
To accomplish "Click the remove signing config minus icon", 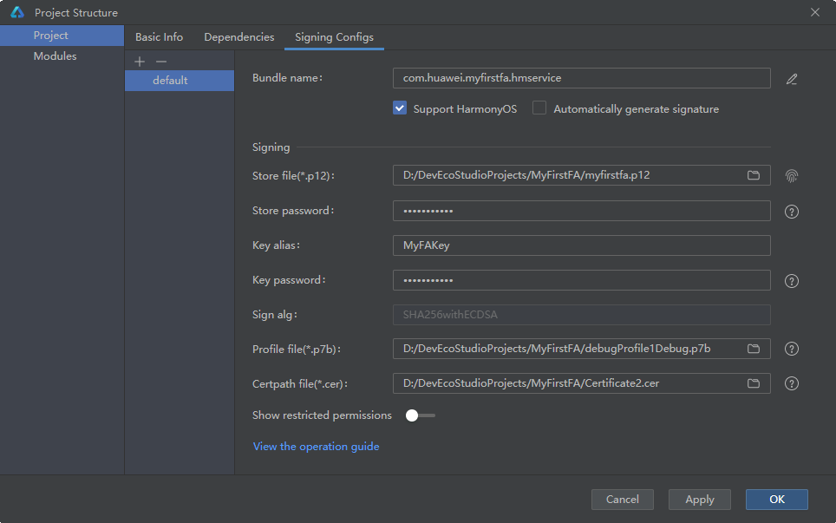I will point(161,62).
